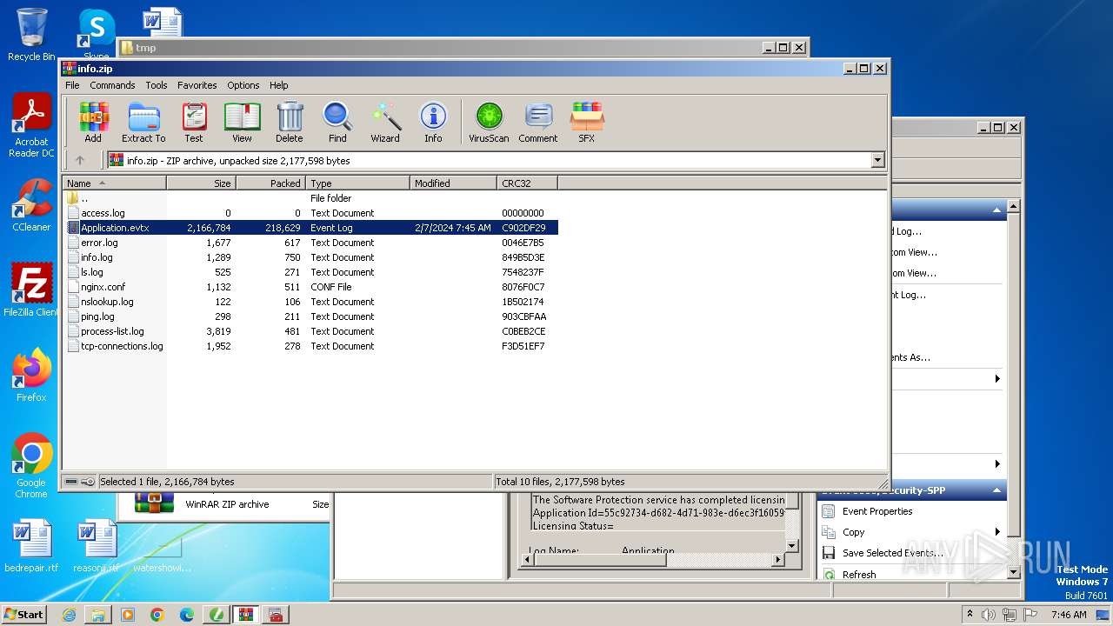Click the Extract To toolbar icon
This screenshot has width=1113, height=626.
pos(143,123)
